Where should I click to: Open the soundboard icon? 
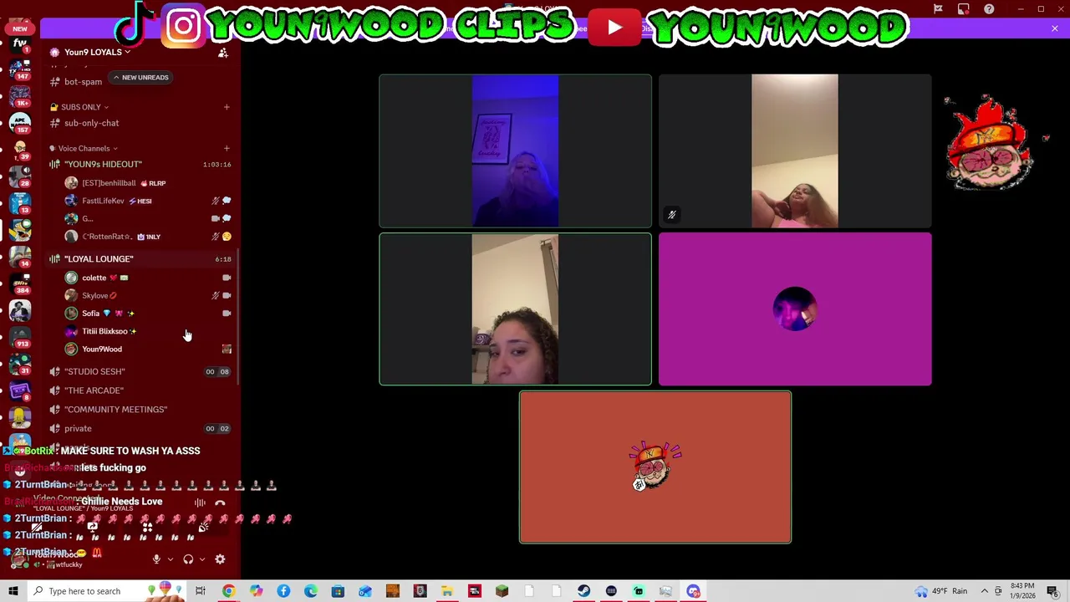coord(202,528)
